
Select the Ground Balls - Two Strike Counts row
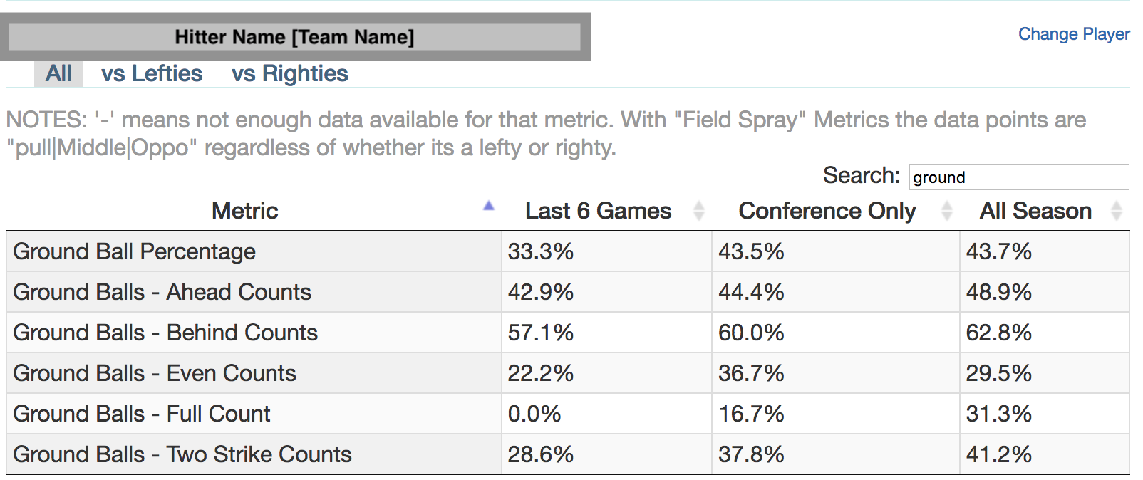(568, 454)
